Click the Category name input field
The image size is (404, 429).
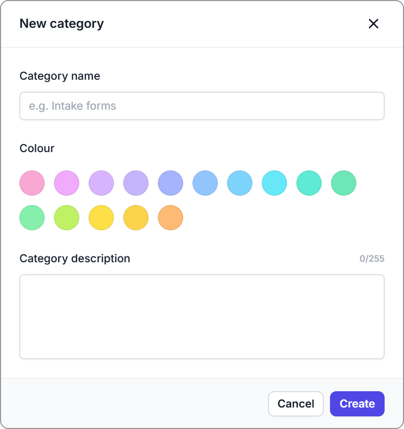(x=201, y=106)
